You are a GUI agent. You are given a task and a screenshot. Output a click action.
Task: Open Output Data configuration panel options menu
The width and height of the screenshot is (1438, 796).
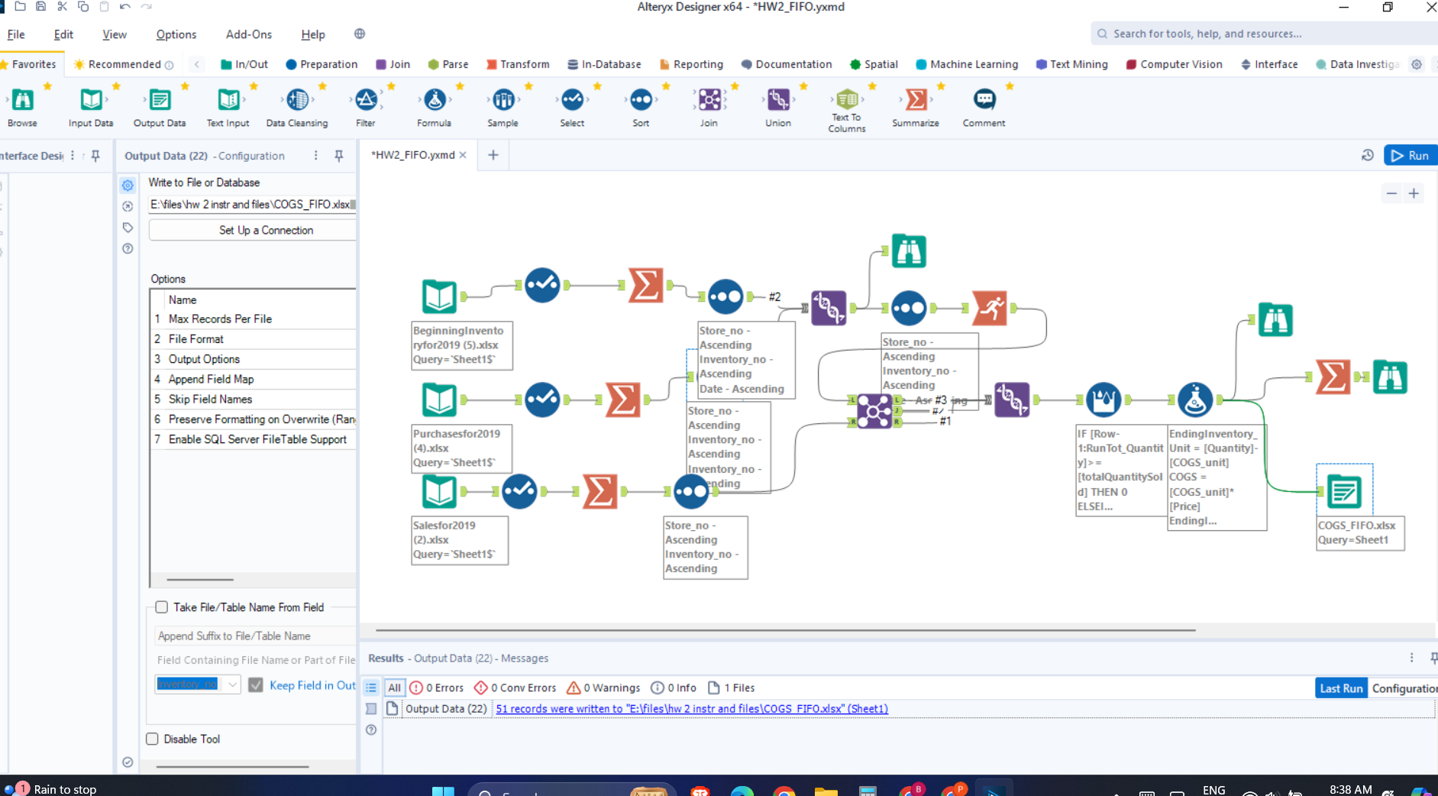tap(315, 156)
